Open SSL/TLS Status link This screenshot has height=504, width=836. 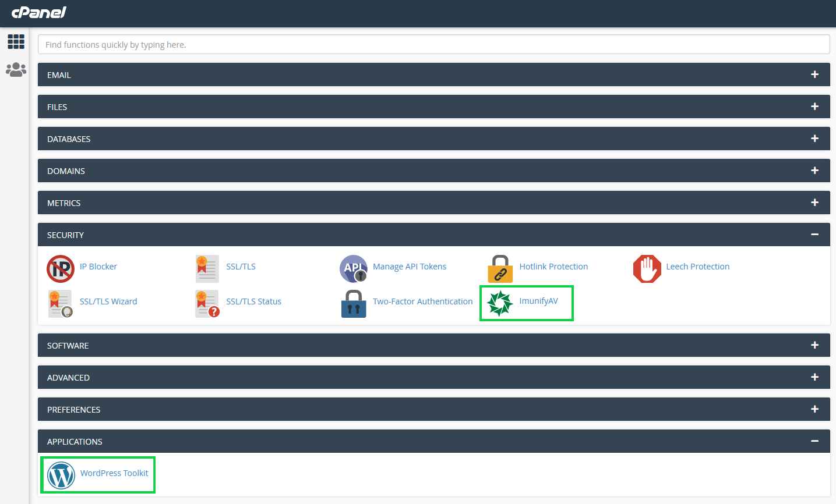[x=253, y=301]
